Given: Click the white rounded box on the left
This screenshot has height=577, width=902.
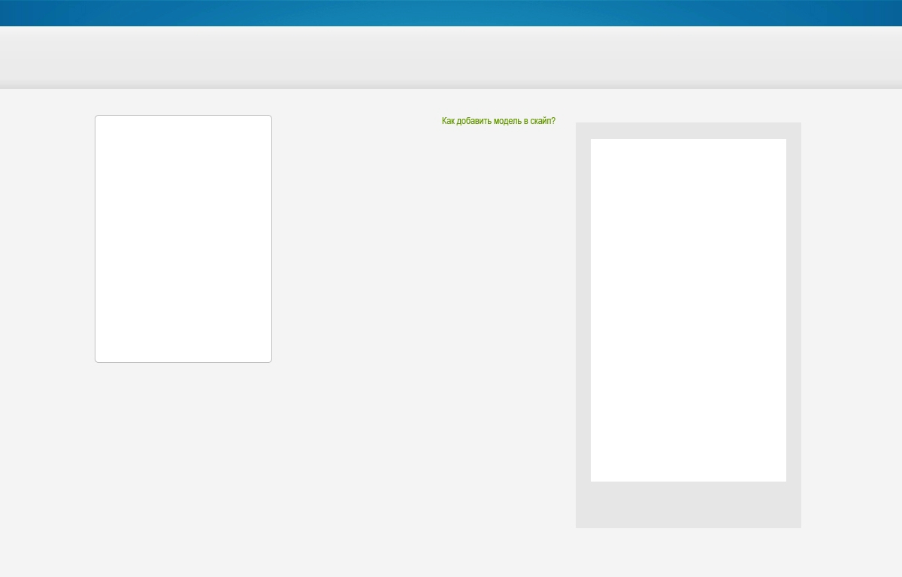Looking at the screenshot, I should [x=183, y=239].
